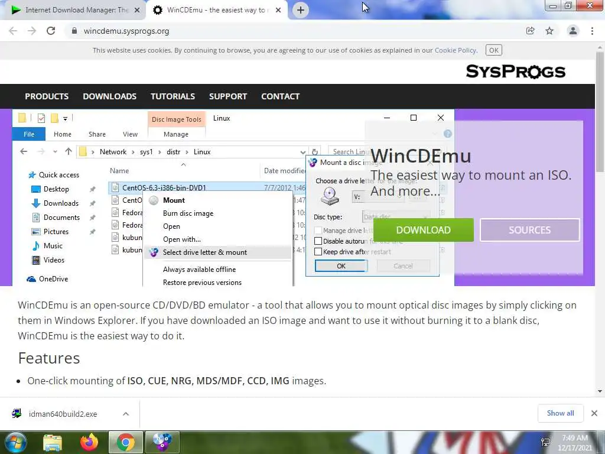Click the File ribbon tab
The image size is (605, 454).
click(29, 134)
